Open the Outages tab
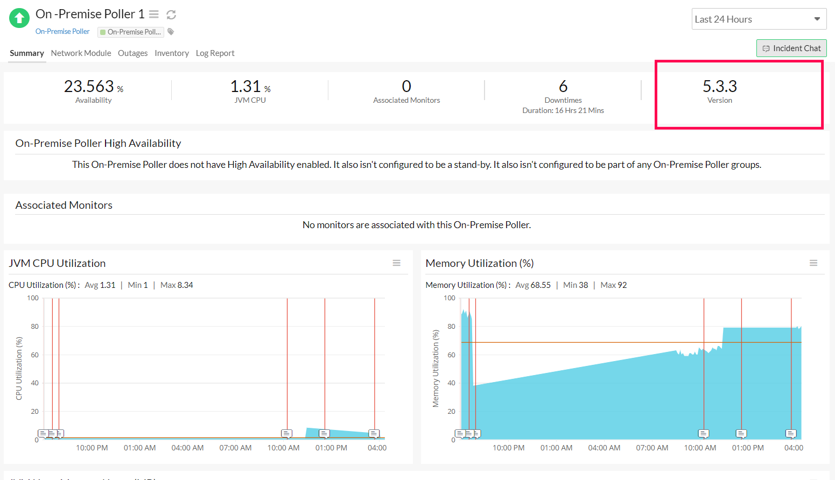Viewport: 835px width, 480px height. pos(133,53)
